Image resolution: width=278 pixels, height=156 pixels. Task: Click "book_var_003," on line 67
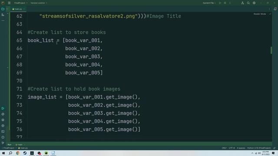point(84,57)
